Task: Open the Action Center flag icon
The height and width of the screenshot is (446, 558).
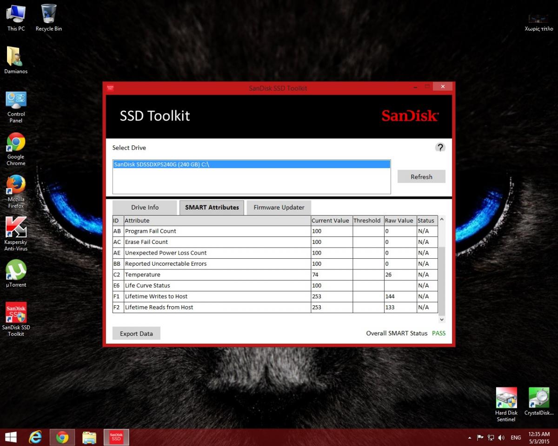Action: pyautogui.click(x=480, y=438)
